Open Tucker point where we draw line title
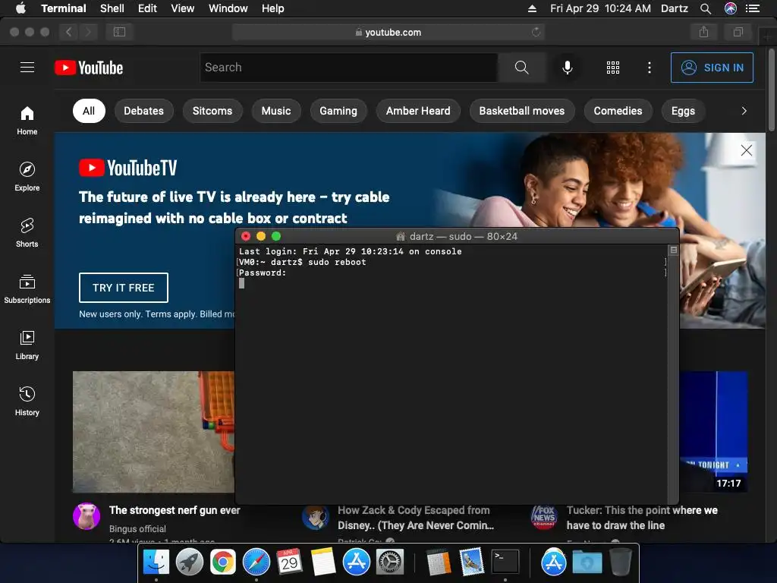The height and width of the screenshot is (583, 777). pos(642,518)
